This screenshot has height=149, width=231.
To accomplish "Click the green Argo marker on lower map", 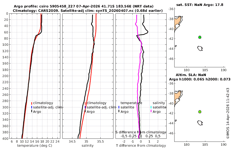I will (x=200, y=112).
